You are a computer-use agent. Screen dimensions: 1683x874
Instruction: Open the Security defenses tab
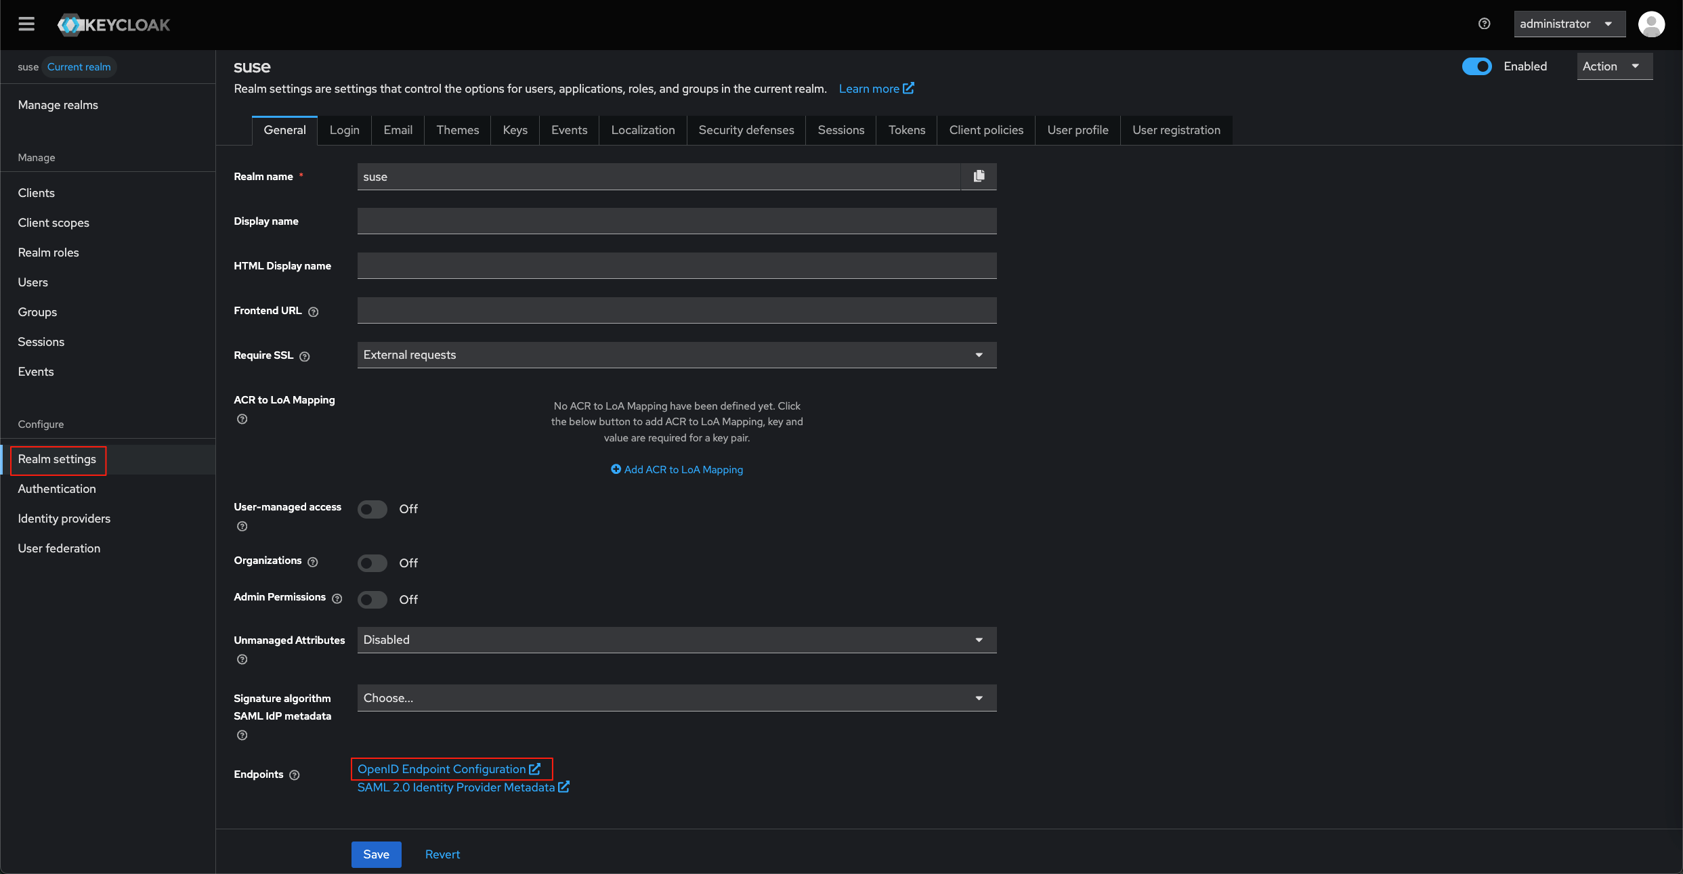point(746,130)
